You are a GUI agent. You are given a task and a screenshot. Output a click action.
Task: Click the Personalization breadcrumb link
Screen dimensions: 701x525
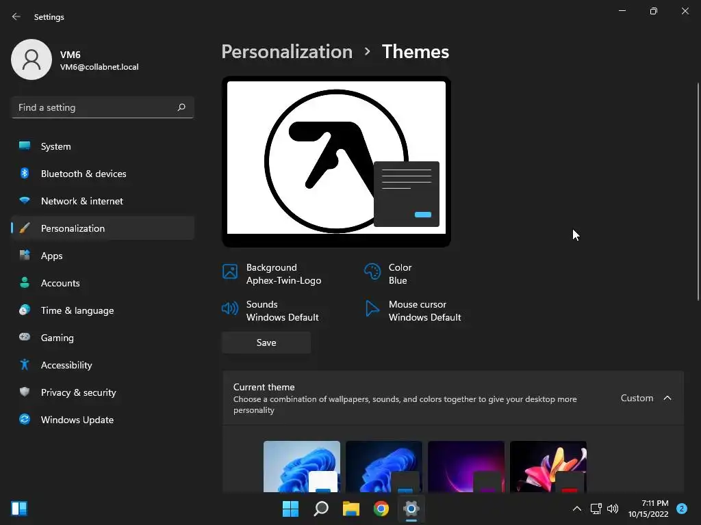pyautogui.click(x=287, y=52)
